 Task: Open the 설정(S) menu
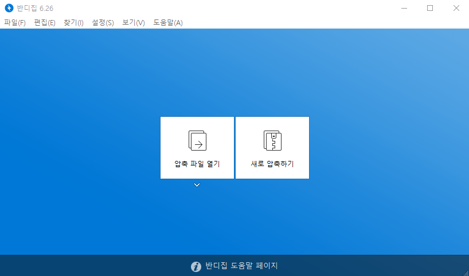coord(103,23)
